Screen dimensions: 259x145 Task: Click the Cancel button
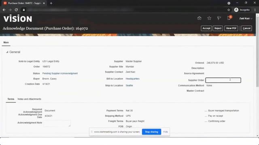click(246, 28)
